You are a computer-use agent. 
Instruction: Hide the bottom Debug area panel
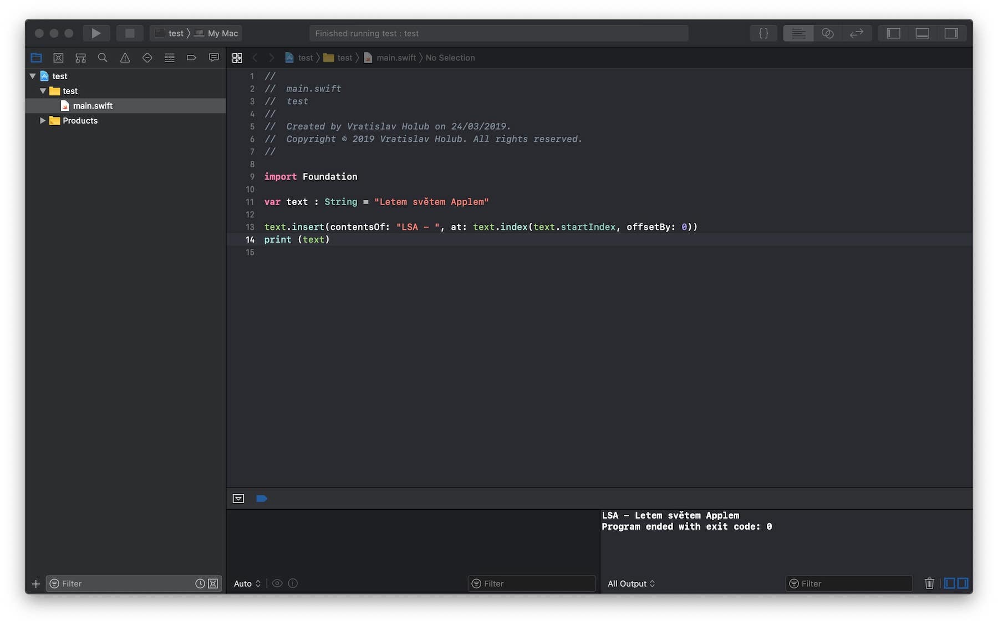pos(922,33)
